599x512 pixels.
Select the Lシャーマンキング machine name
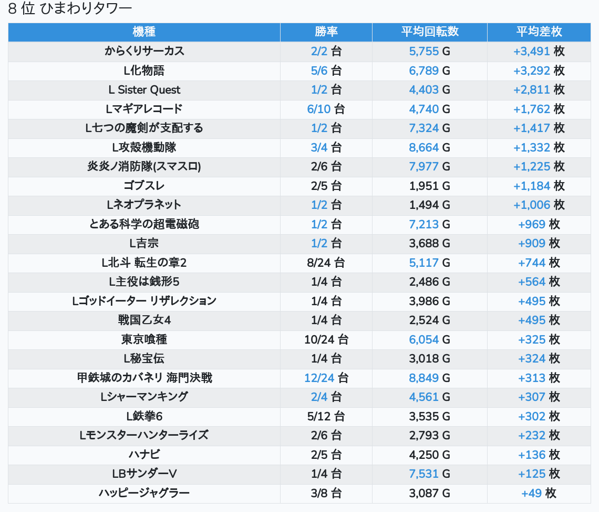[x=144, y=397]
